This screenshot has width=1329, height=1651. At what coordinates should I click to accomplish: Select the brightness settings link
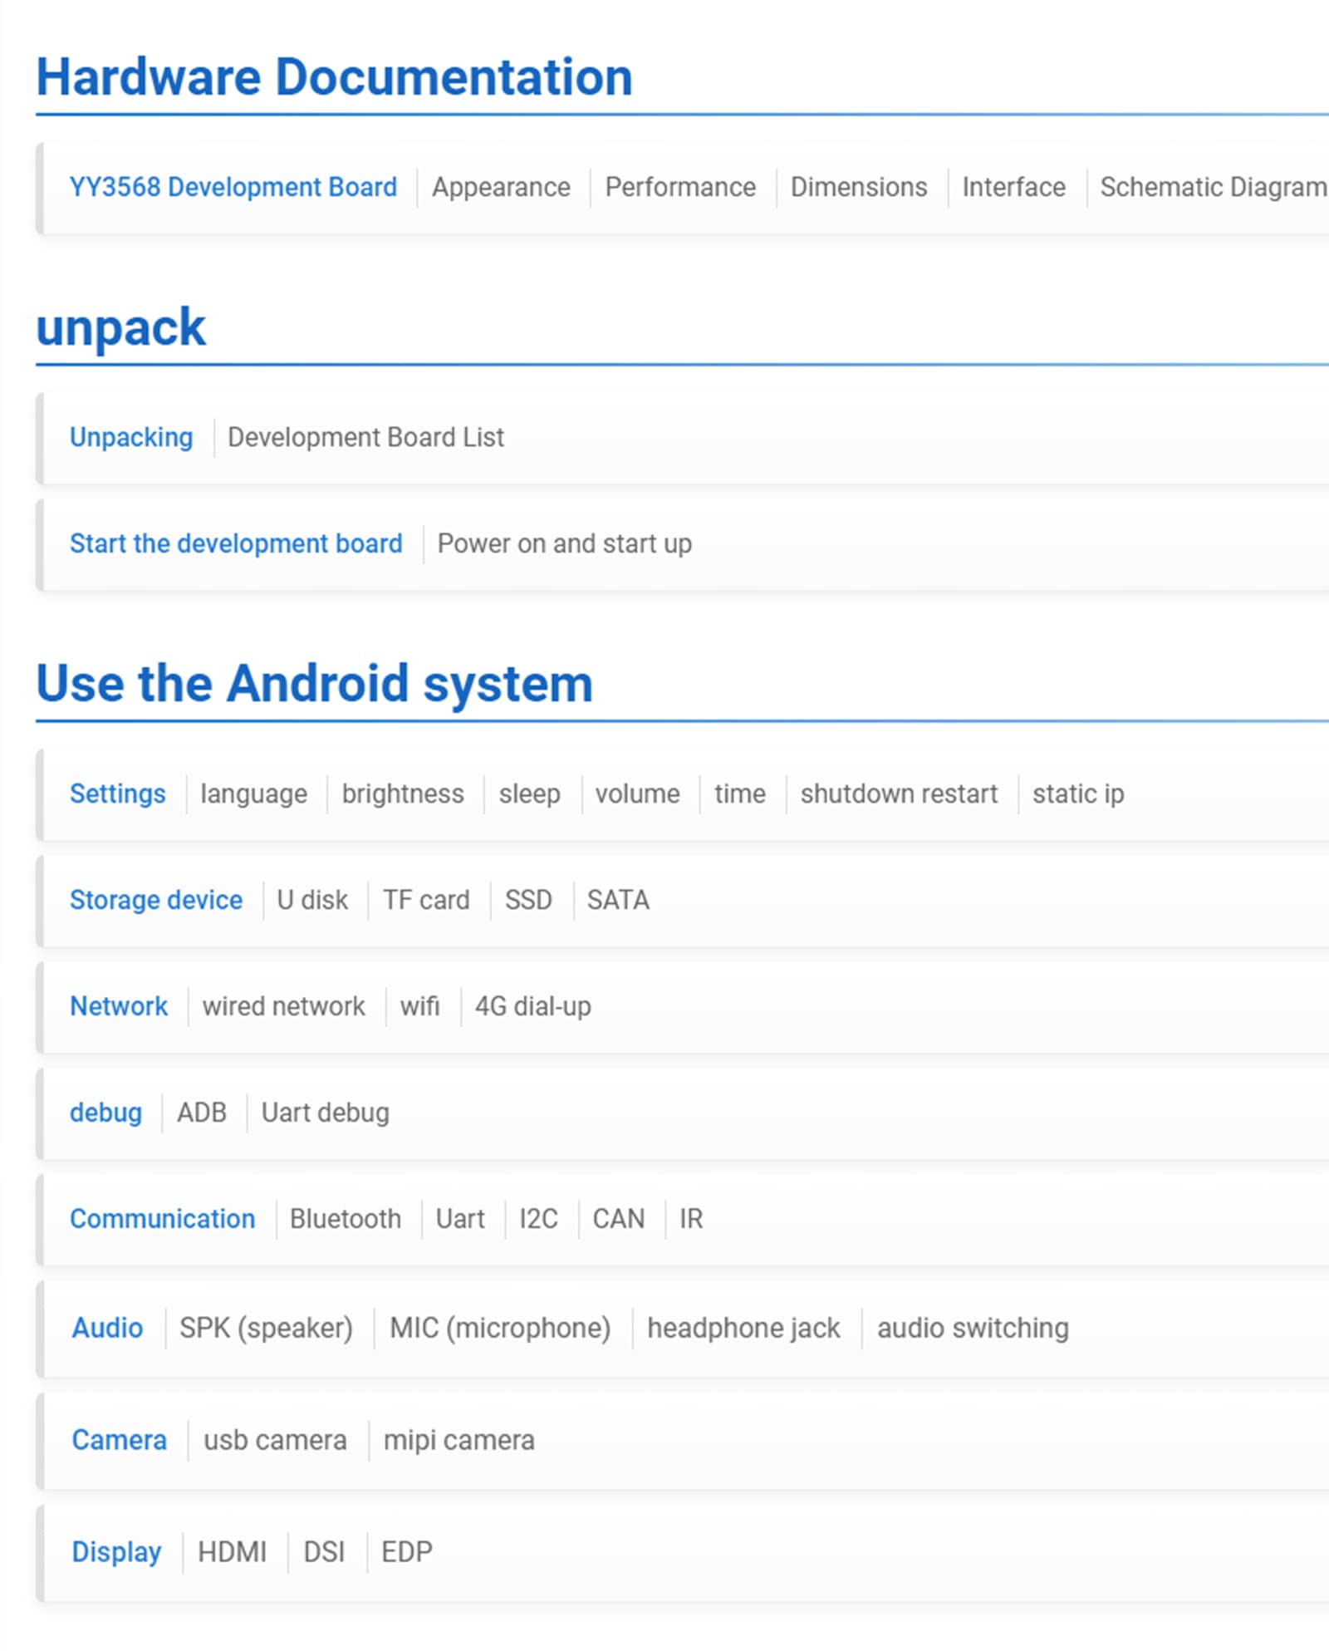(x=403, y=794)
